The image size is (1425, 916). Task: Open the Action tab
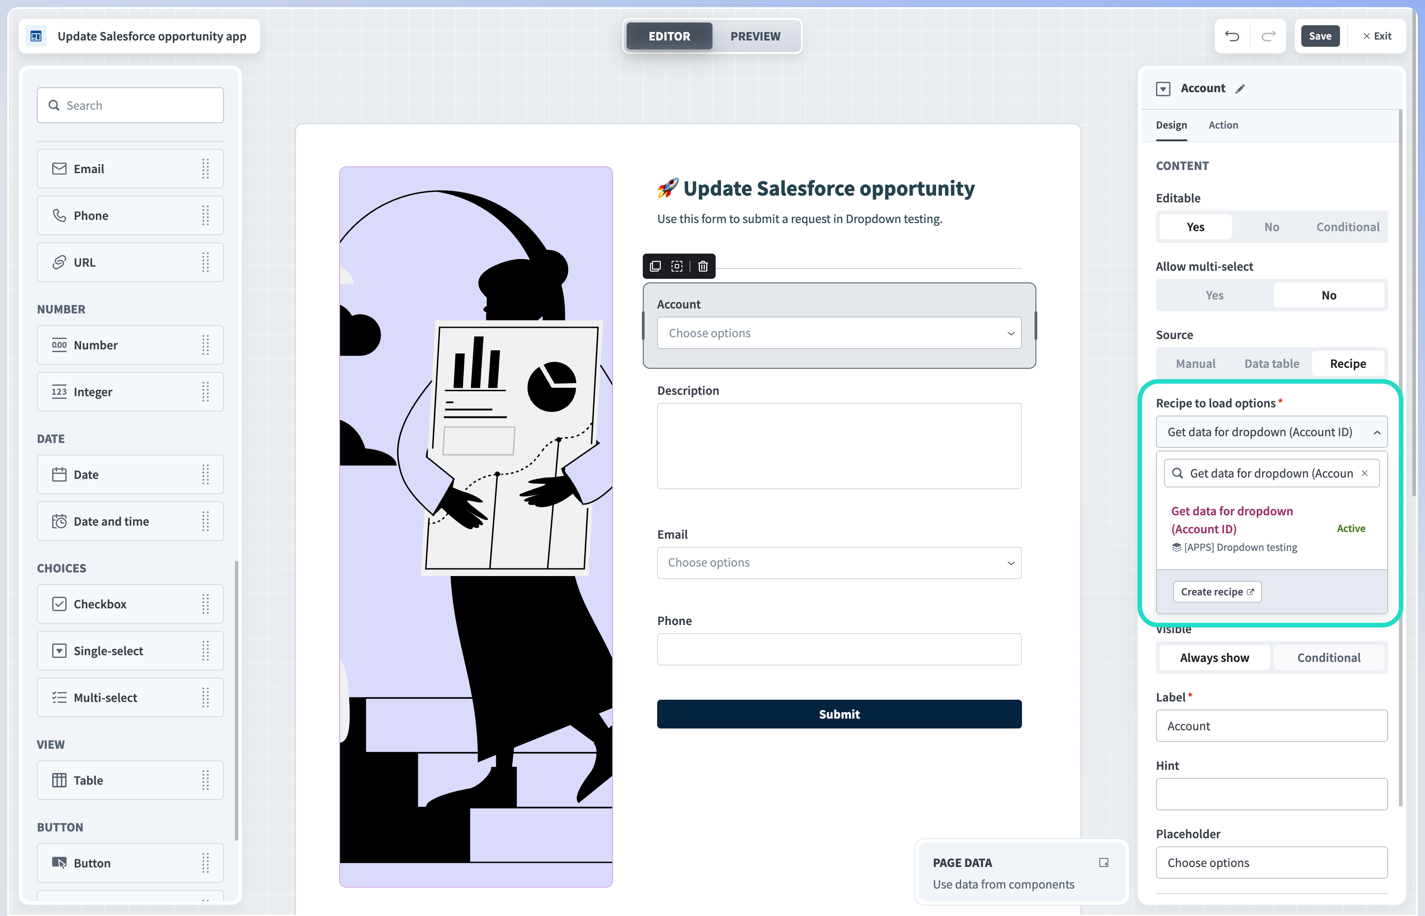click(1223, 125)
